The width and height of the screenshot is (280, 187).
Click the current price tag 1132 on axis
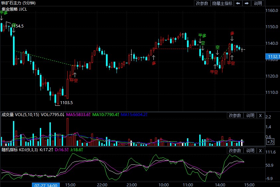coord(274,57)
